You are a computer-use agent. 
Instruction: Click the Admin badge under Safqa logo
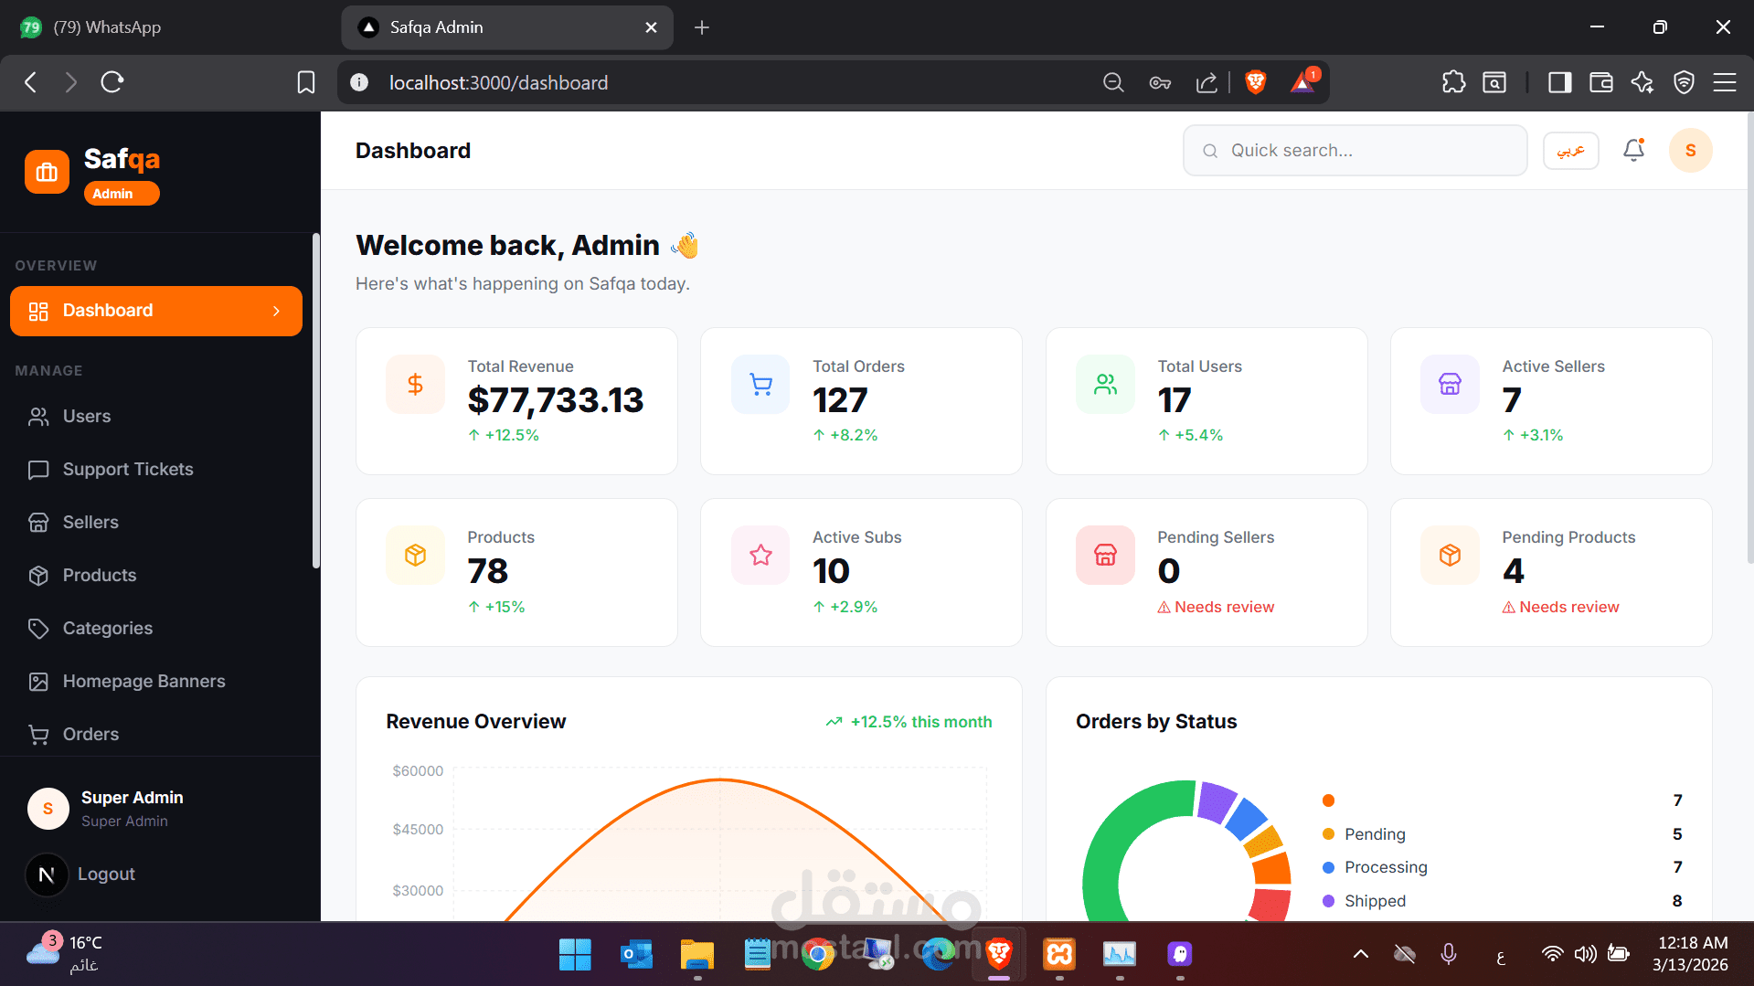(x=122, y=194)
